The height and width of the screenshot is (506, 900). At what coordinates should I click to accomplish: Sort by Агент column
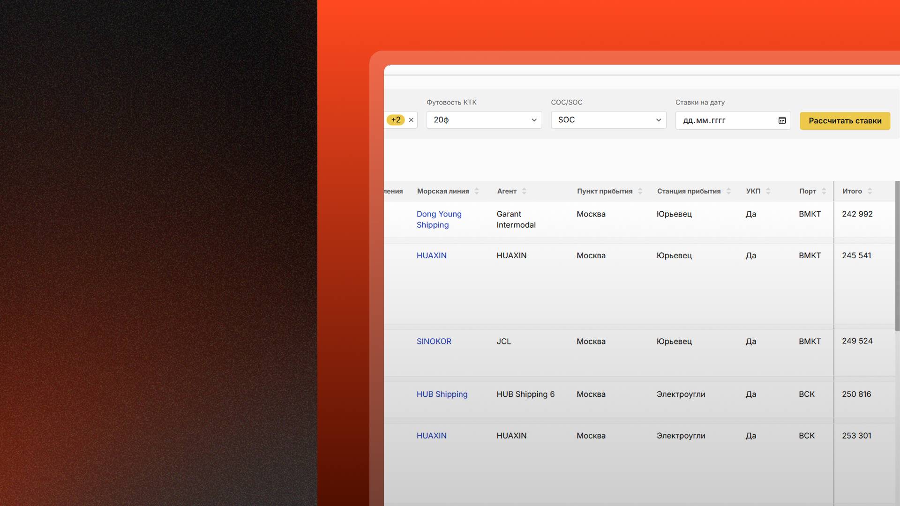click(x=524, y=191)
